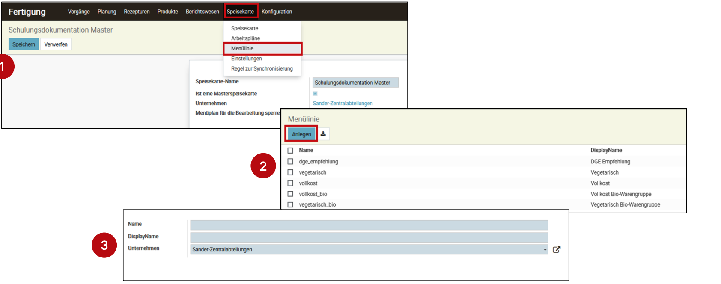Open the external link icon beside Unternehmen
This screenshot has height=284, width=721.
(556, 250)
